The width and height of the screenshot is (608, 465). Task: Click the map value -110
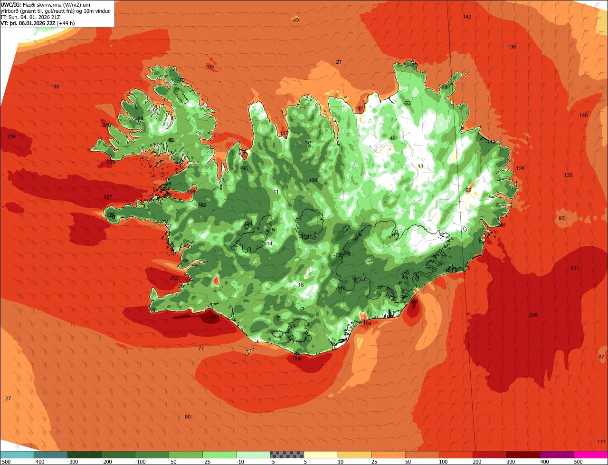(x=490, y=142)
